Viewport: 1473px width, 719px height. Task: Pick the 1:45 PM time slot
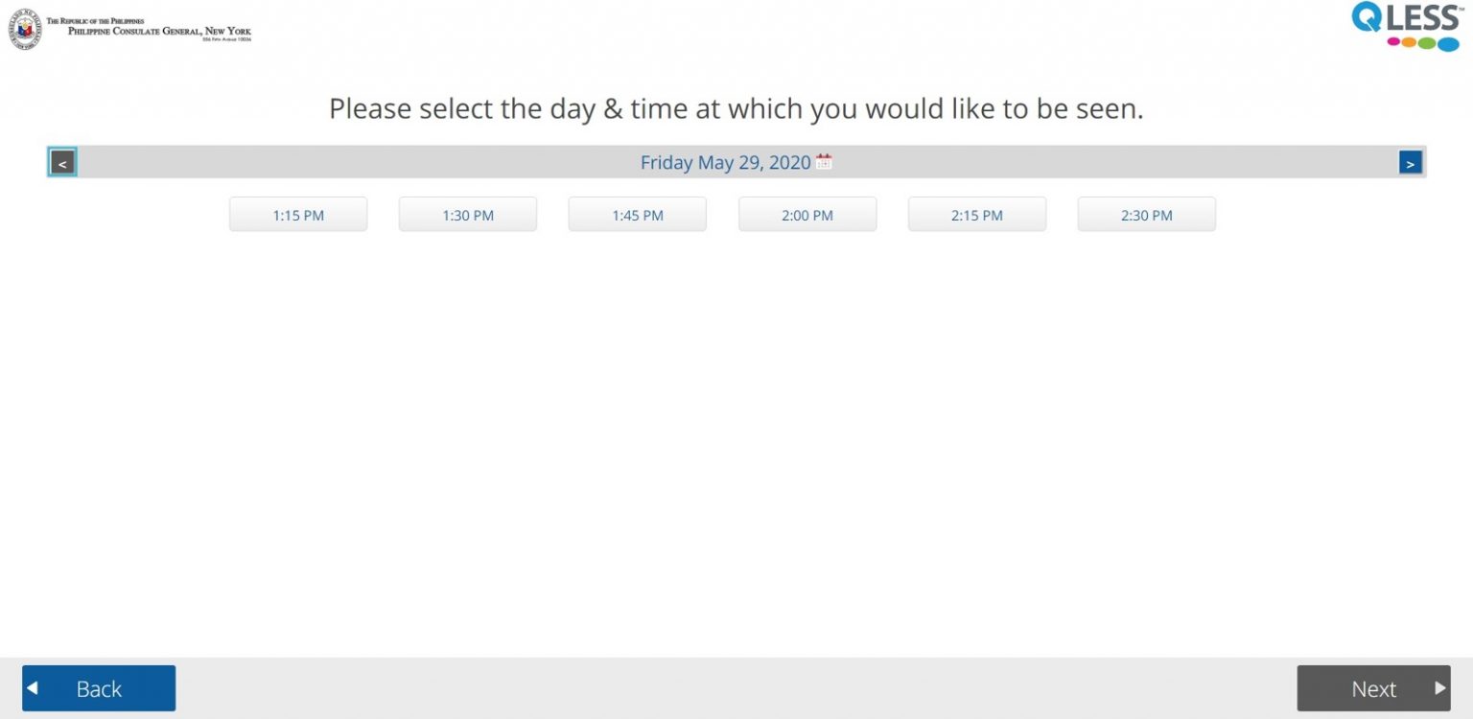coord(638,215)
